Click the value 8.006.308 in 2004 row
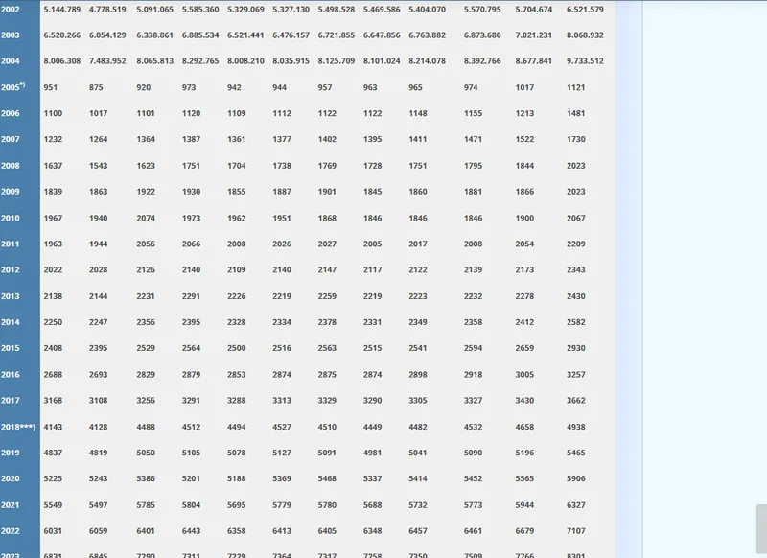The width and height of the screenshot is (767, 558). click(62, 61)
